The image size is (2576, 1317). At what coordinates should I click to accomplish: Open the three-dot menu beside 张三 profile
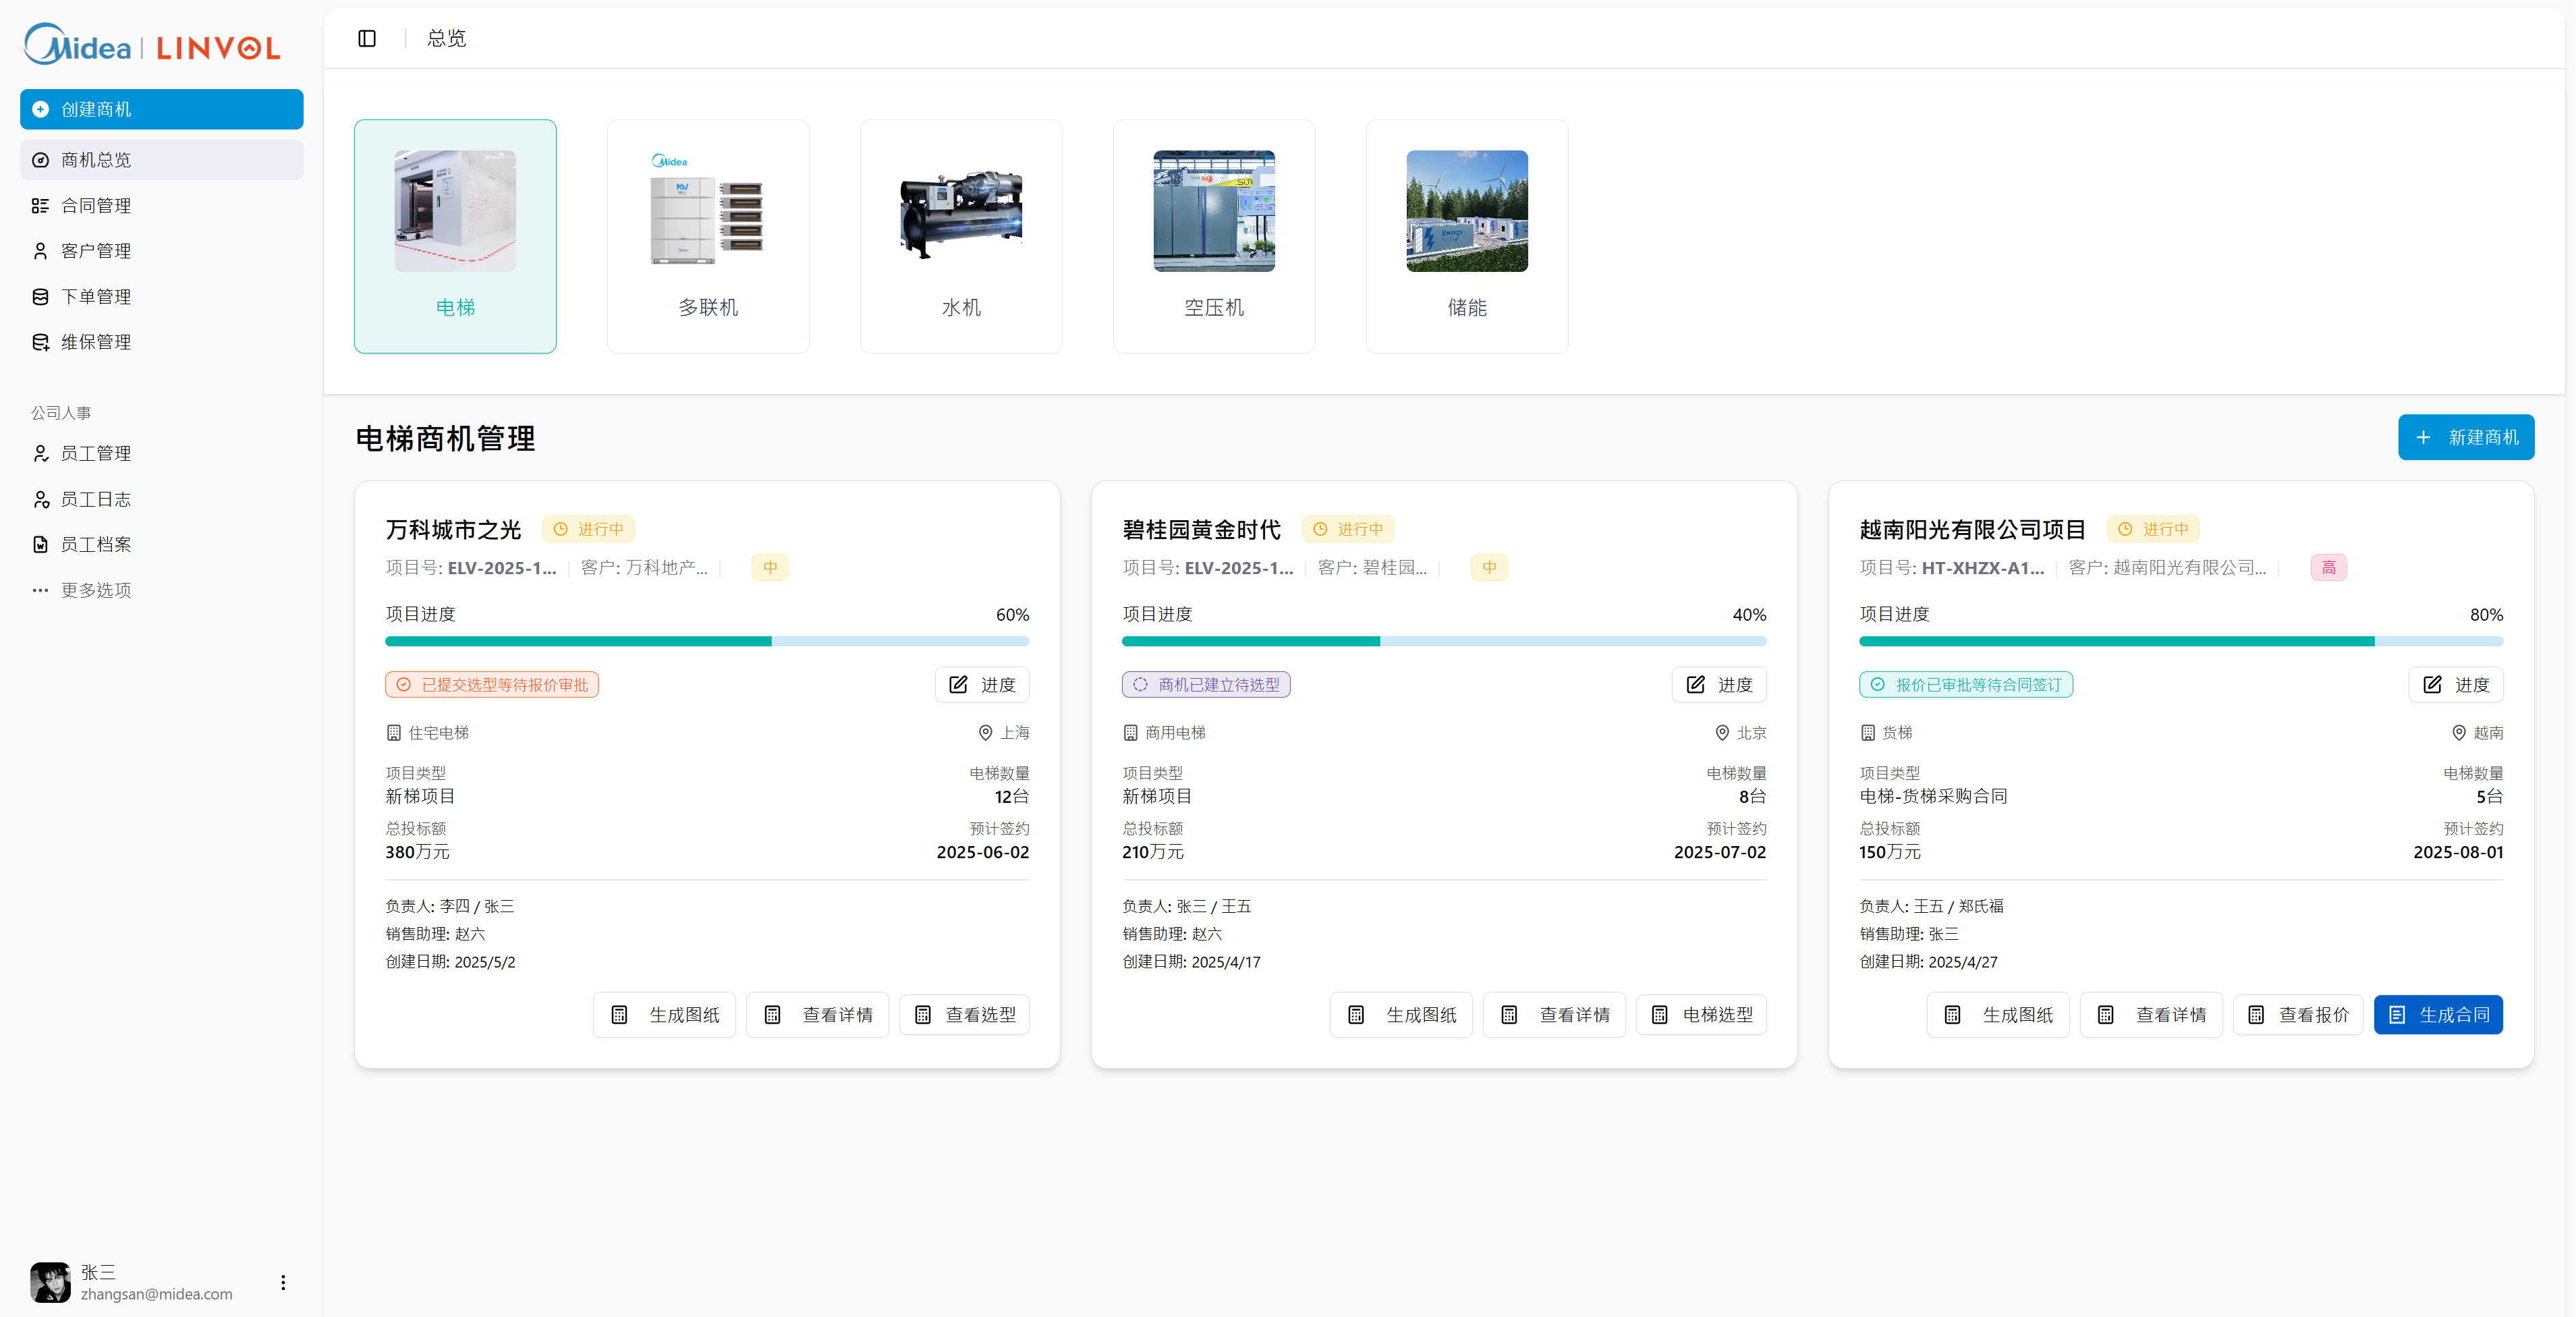coord(283,1283)
